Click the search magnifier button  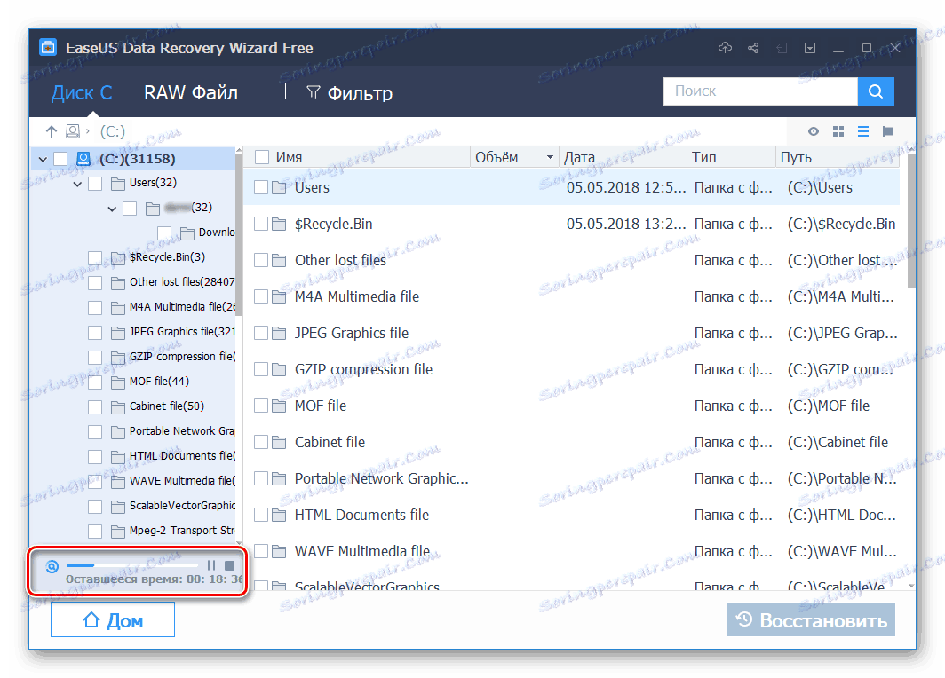[876, 91]
